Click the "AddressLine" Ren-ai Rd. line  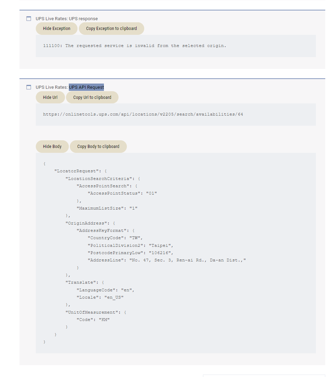point(167,260)
